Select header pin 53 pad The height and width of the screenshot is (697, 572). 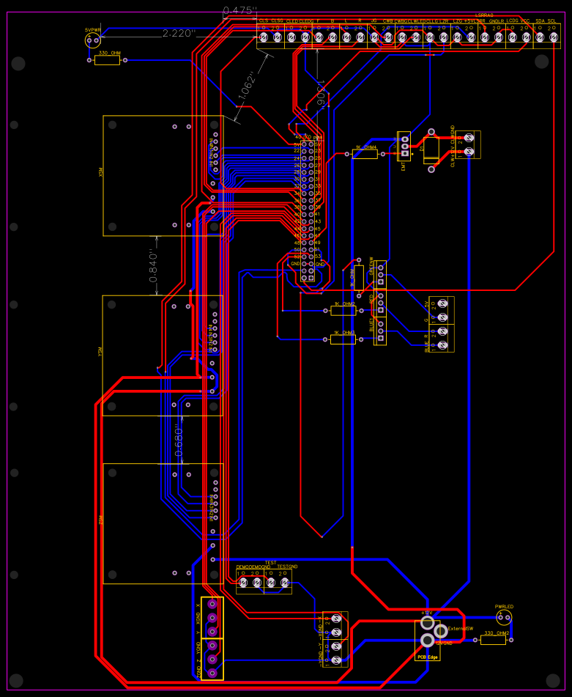click(x=311, y=257)
